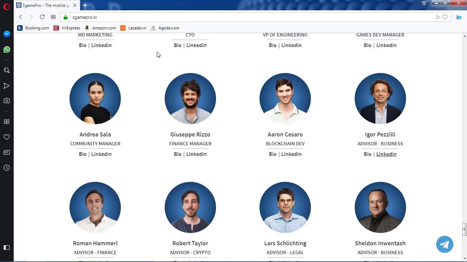The image size is (467, 262).
Task: Open Amazon.com bookmark
Action: click(100, 28)
